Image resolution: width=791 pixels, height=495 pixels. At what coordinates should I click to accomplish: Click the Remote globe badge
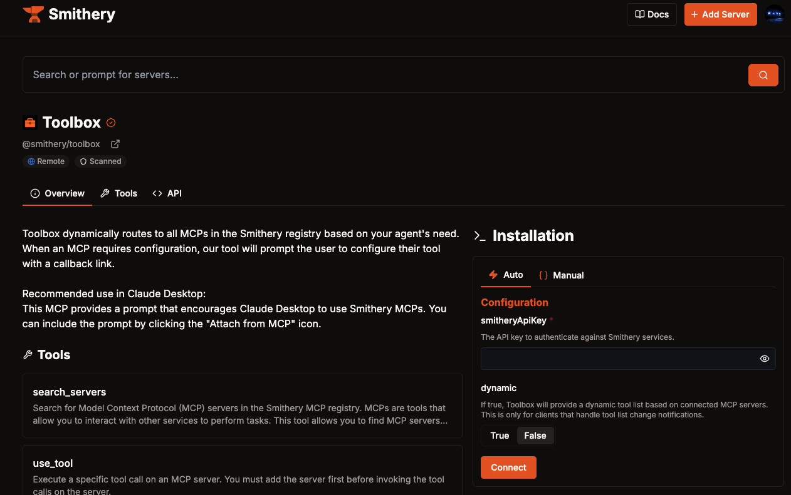[x=46, y=161]
